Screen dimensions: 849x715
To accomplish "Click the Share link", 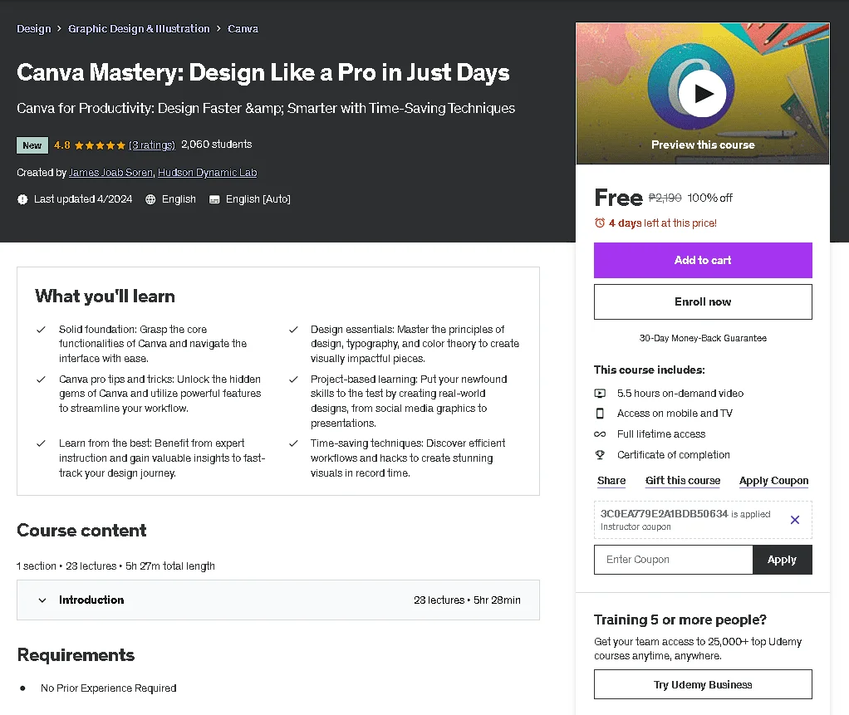I will 611,481.
